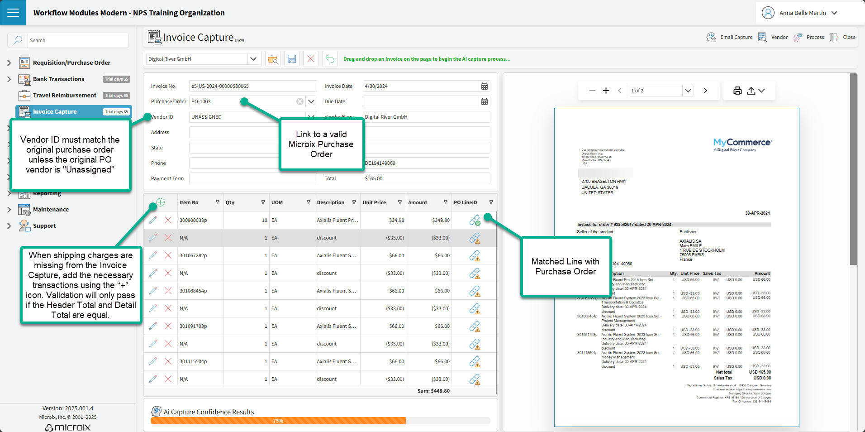Click in the Invoice No input field
The width and height of the screenshot is (865, 432).
[x=252, y=86]
